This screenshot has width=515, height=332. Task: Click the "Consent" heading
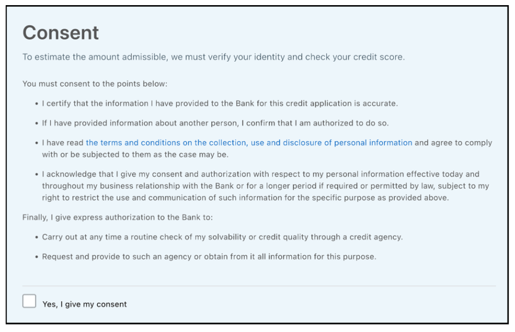(x=61, y=33)
